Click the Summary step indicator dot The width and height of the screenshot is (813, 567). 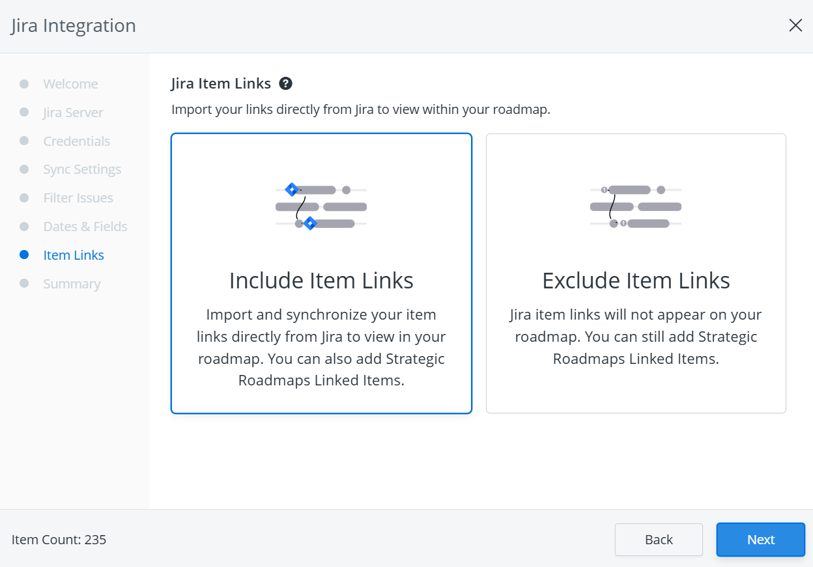[25, 284]
